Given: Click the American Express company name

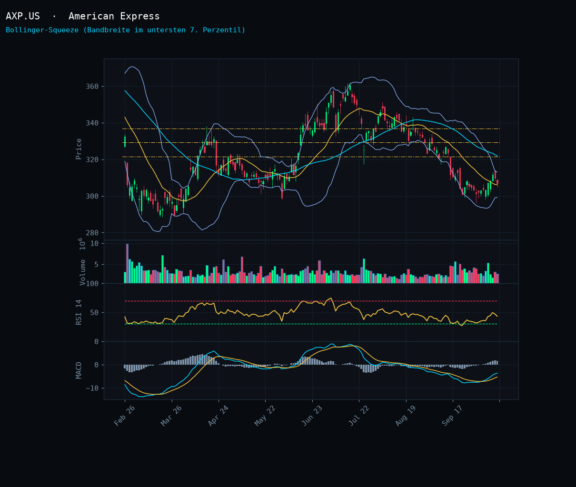Looking at the screenshot, I should pos(114,16).
